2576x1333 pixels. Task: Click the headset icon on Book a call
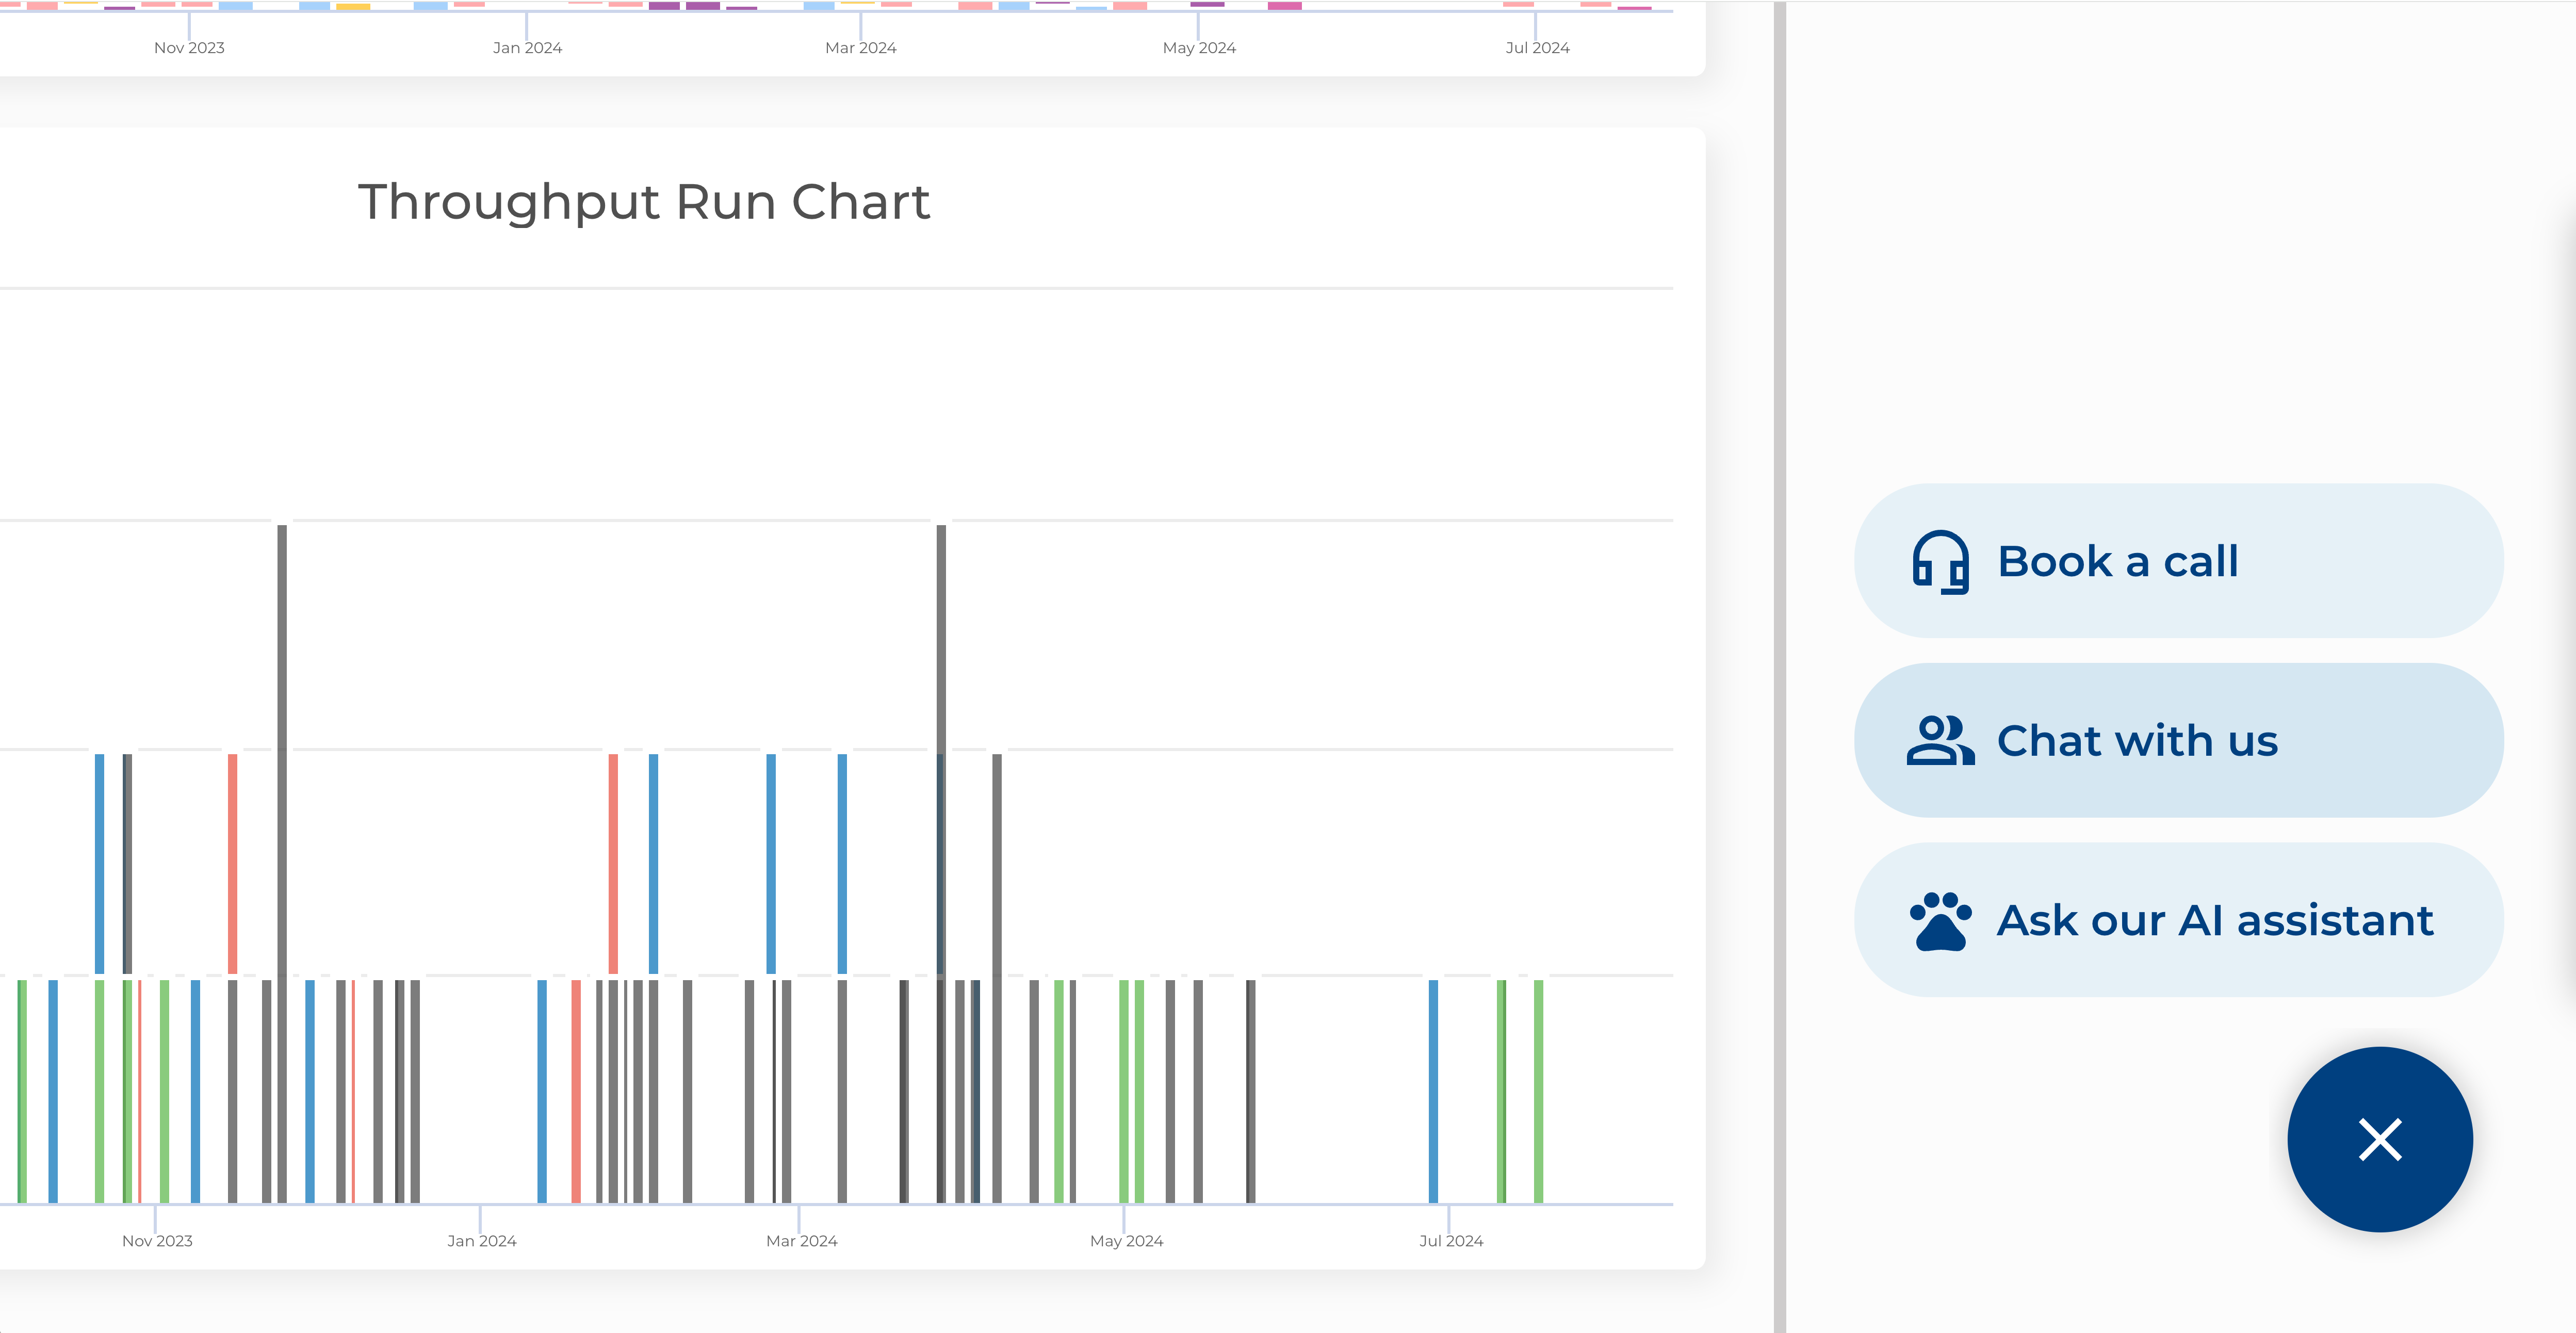click(x=1940, y=562)
